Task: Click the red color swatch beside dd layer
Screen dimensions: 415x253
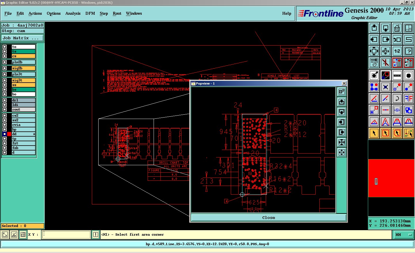Action: 9,134
